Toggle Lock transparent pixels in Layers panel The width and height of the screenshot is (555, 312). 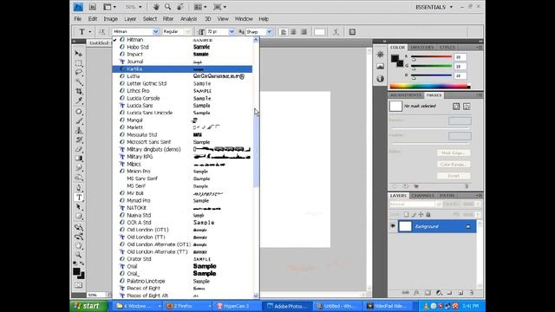407,214
